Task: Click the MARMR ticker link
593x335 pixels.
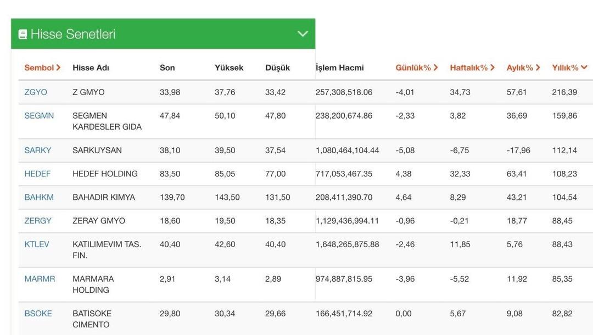Action: click(x=40, y=279)
